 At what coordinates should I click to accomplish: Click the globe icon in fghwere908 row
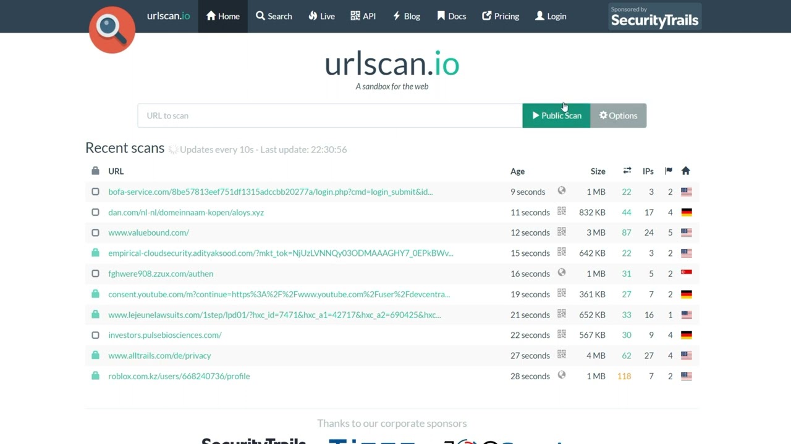tap(562, 272)
